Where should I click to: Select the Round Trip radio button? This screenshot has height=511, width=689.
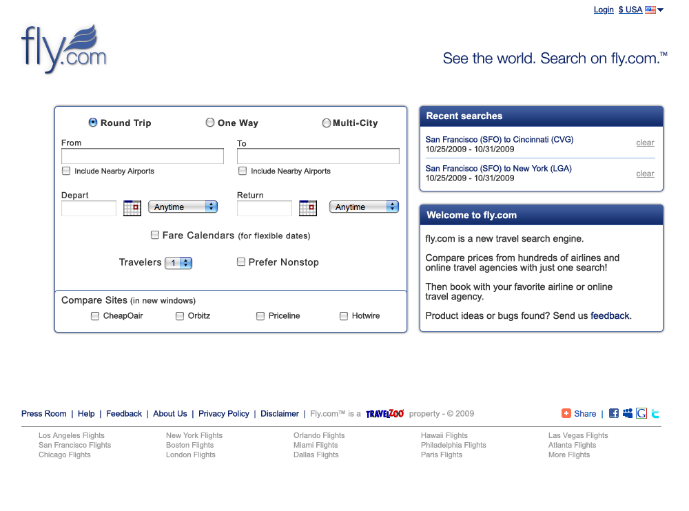(93, 123)
